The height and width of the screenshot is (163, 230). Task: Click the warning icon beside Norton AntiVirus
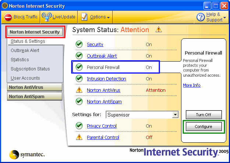(x=79, y=90)
